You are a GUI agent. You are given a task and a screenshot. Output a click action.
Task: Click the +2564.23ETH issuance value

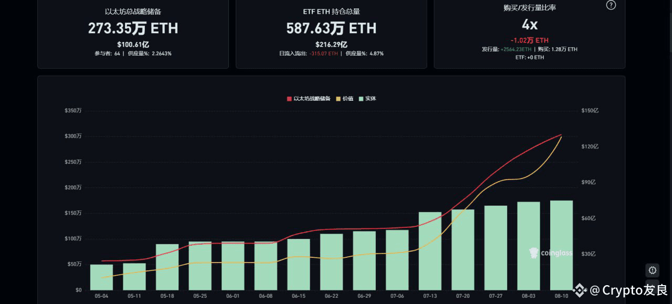click(x=516, y=49)
